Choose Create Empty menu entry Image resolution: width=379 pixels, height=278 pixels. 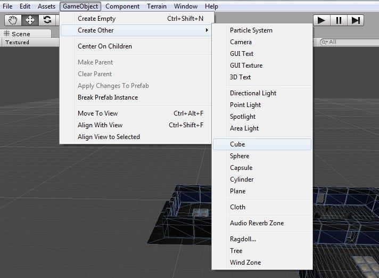pos(137,19)
